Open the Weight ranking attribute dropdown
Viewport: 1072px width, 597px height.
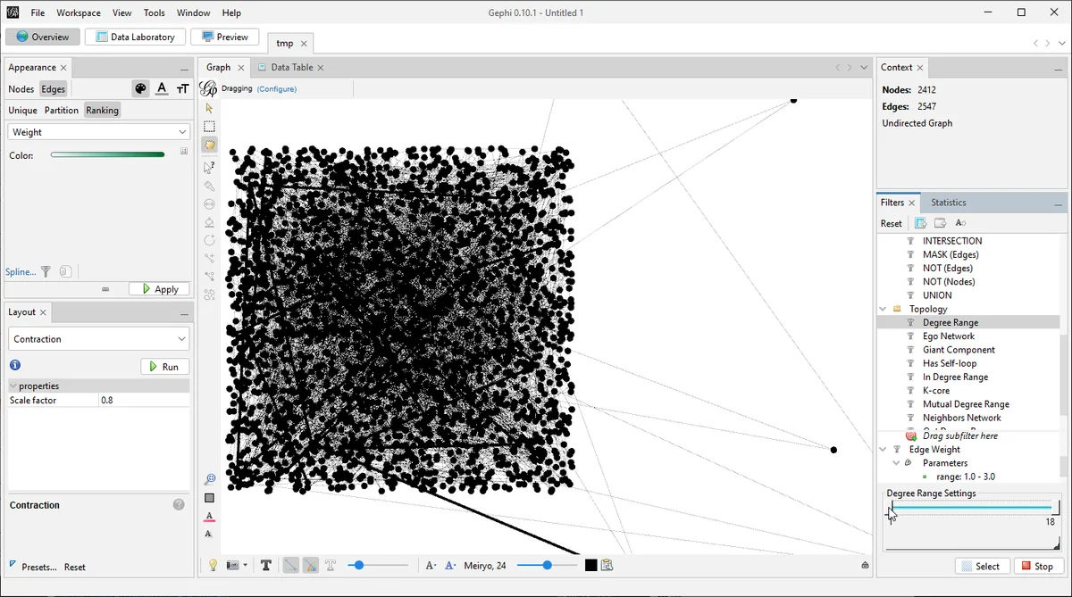point(98,132)
